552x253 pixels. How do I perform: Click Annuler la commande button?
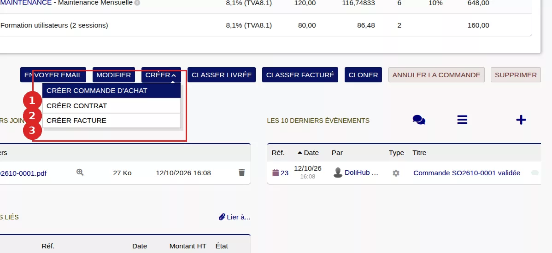coord(436,75)
